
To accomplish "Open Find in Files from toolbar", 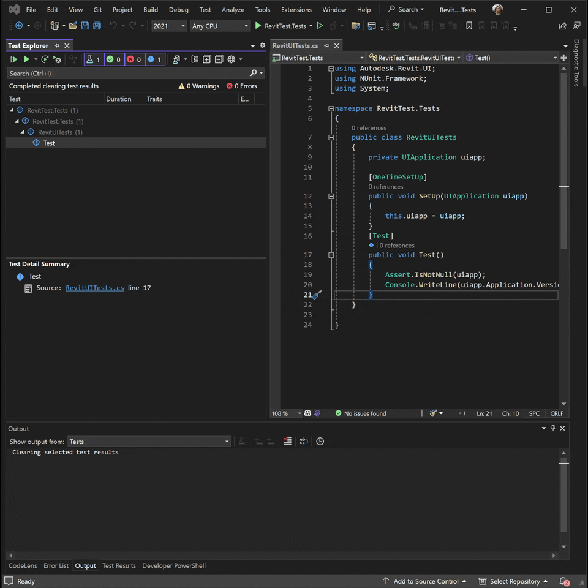I will pyautogui.click(x=355, y=26).
